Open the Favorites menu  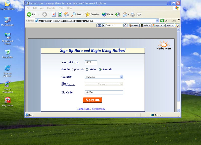52,8
